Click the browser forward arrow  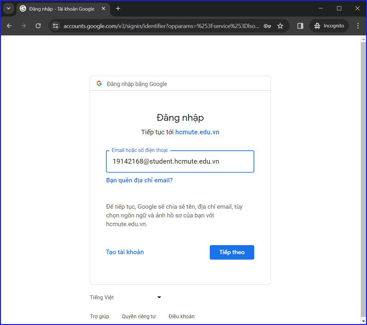point(24,26)
